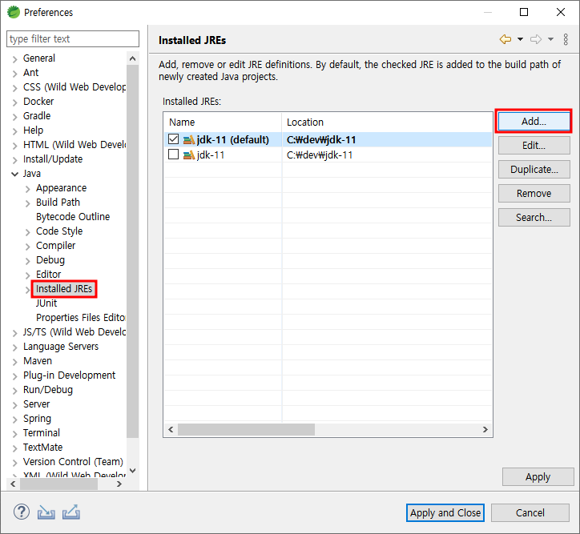Expand the Installed JREs node
This screenshot has width=580, height=534.
(28, 290)
